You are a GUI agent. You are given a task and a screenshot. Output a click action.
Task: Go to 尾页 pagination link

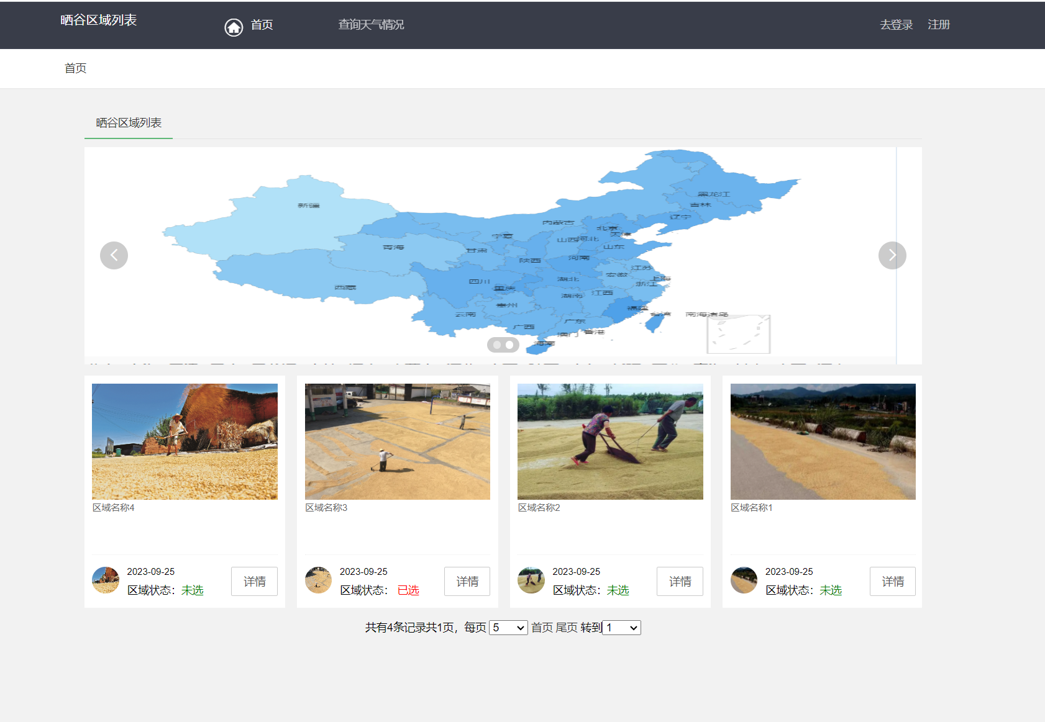click(566, 628)
